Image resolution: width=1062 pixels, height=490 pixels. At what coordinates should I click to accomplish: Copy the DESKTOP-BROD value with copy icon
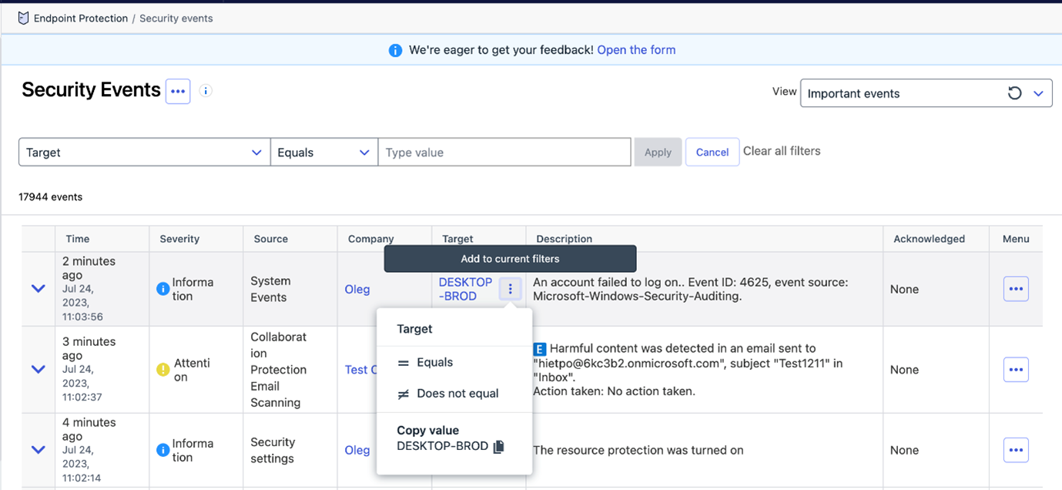498,446
